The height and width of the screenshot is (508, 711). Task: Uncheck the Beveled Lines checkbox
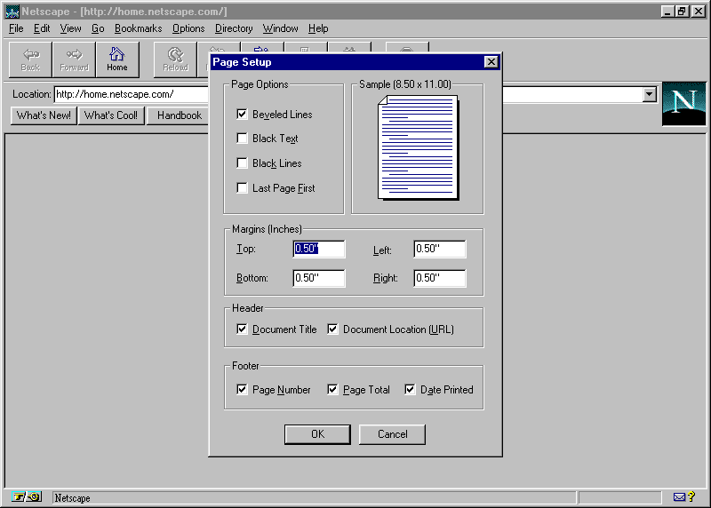[x=242, y=115]
